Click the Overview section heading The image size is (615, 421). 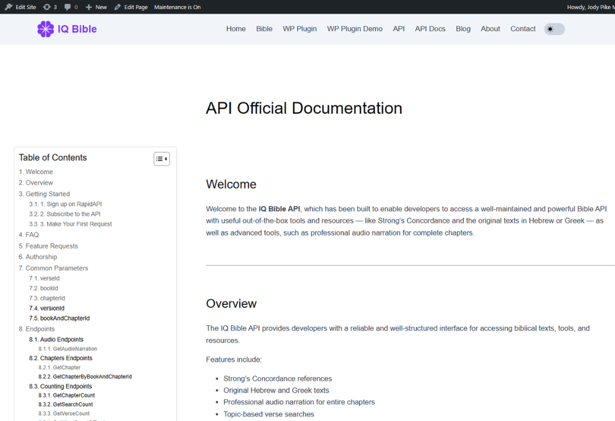[231, 304]
